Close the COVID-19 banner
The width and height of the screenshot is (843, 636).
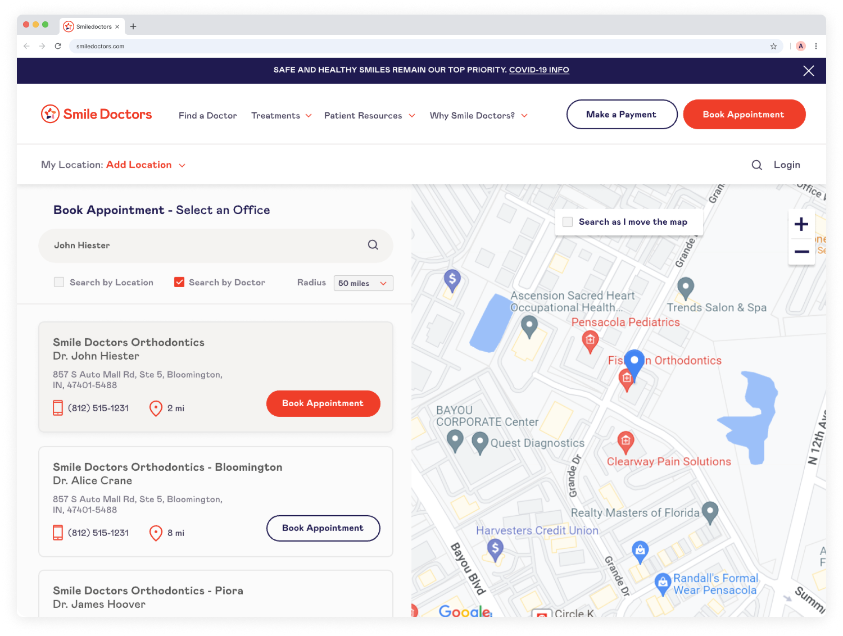(809, 71)
